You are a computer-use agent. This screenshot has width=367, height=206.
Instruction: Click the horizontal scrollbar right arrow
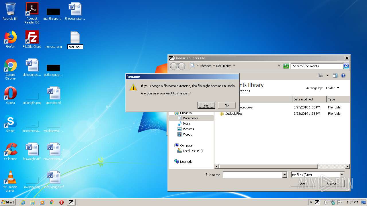point(348,166)
